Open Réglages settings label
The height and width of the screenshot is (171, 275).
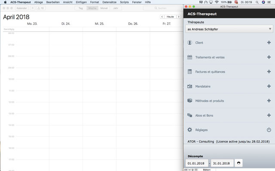[202, 130]
